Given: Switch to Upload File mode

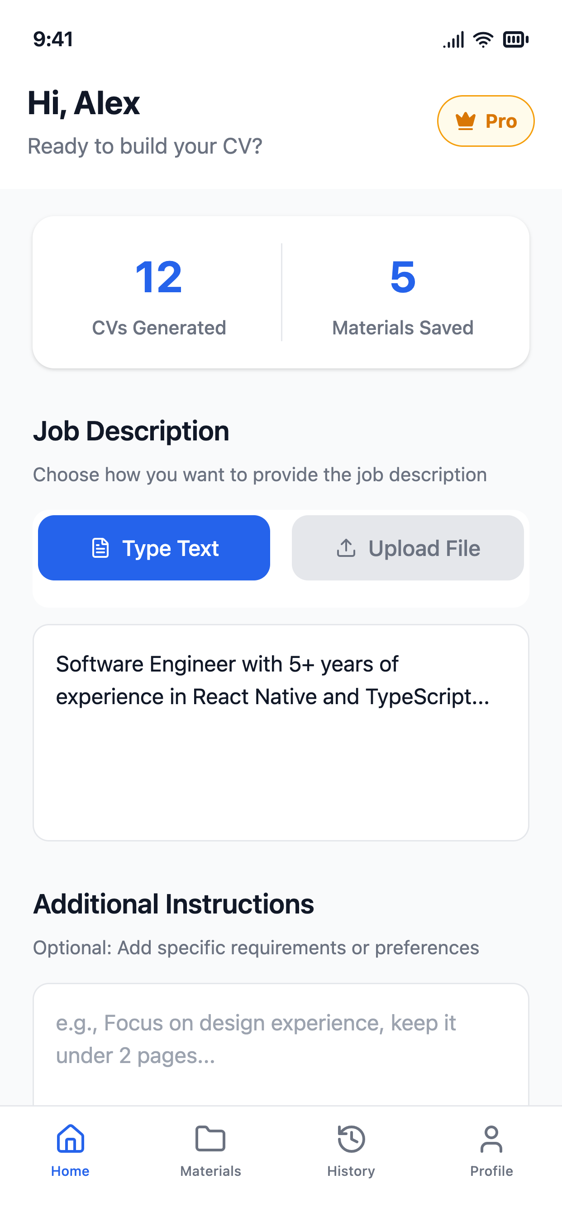Looking at the screenshot, I should coord(408,548).
